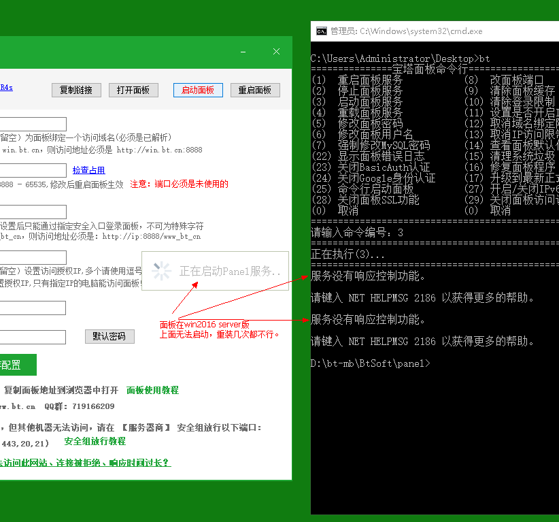559x522 pixels.
Task: Click the 复制链接 button
Action: pyautogui.click(x=76, y=91)
